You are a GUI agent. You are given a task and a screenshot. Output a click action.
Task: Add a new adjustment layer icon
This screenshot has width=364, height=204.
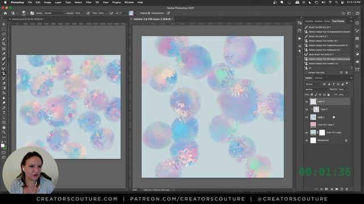[332, 189]
